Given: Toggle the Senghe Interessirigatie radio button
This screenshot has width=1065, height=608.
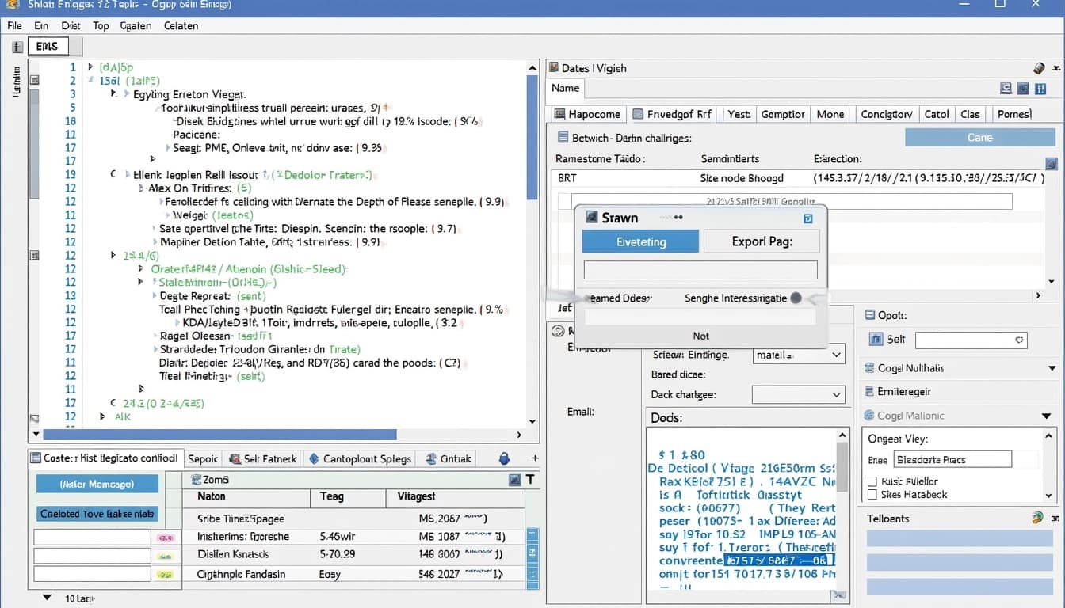Looking at the screenshot, I should point(796,298).
